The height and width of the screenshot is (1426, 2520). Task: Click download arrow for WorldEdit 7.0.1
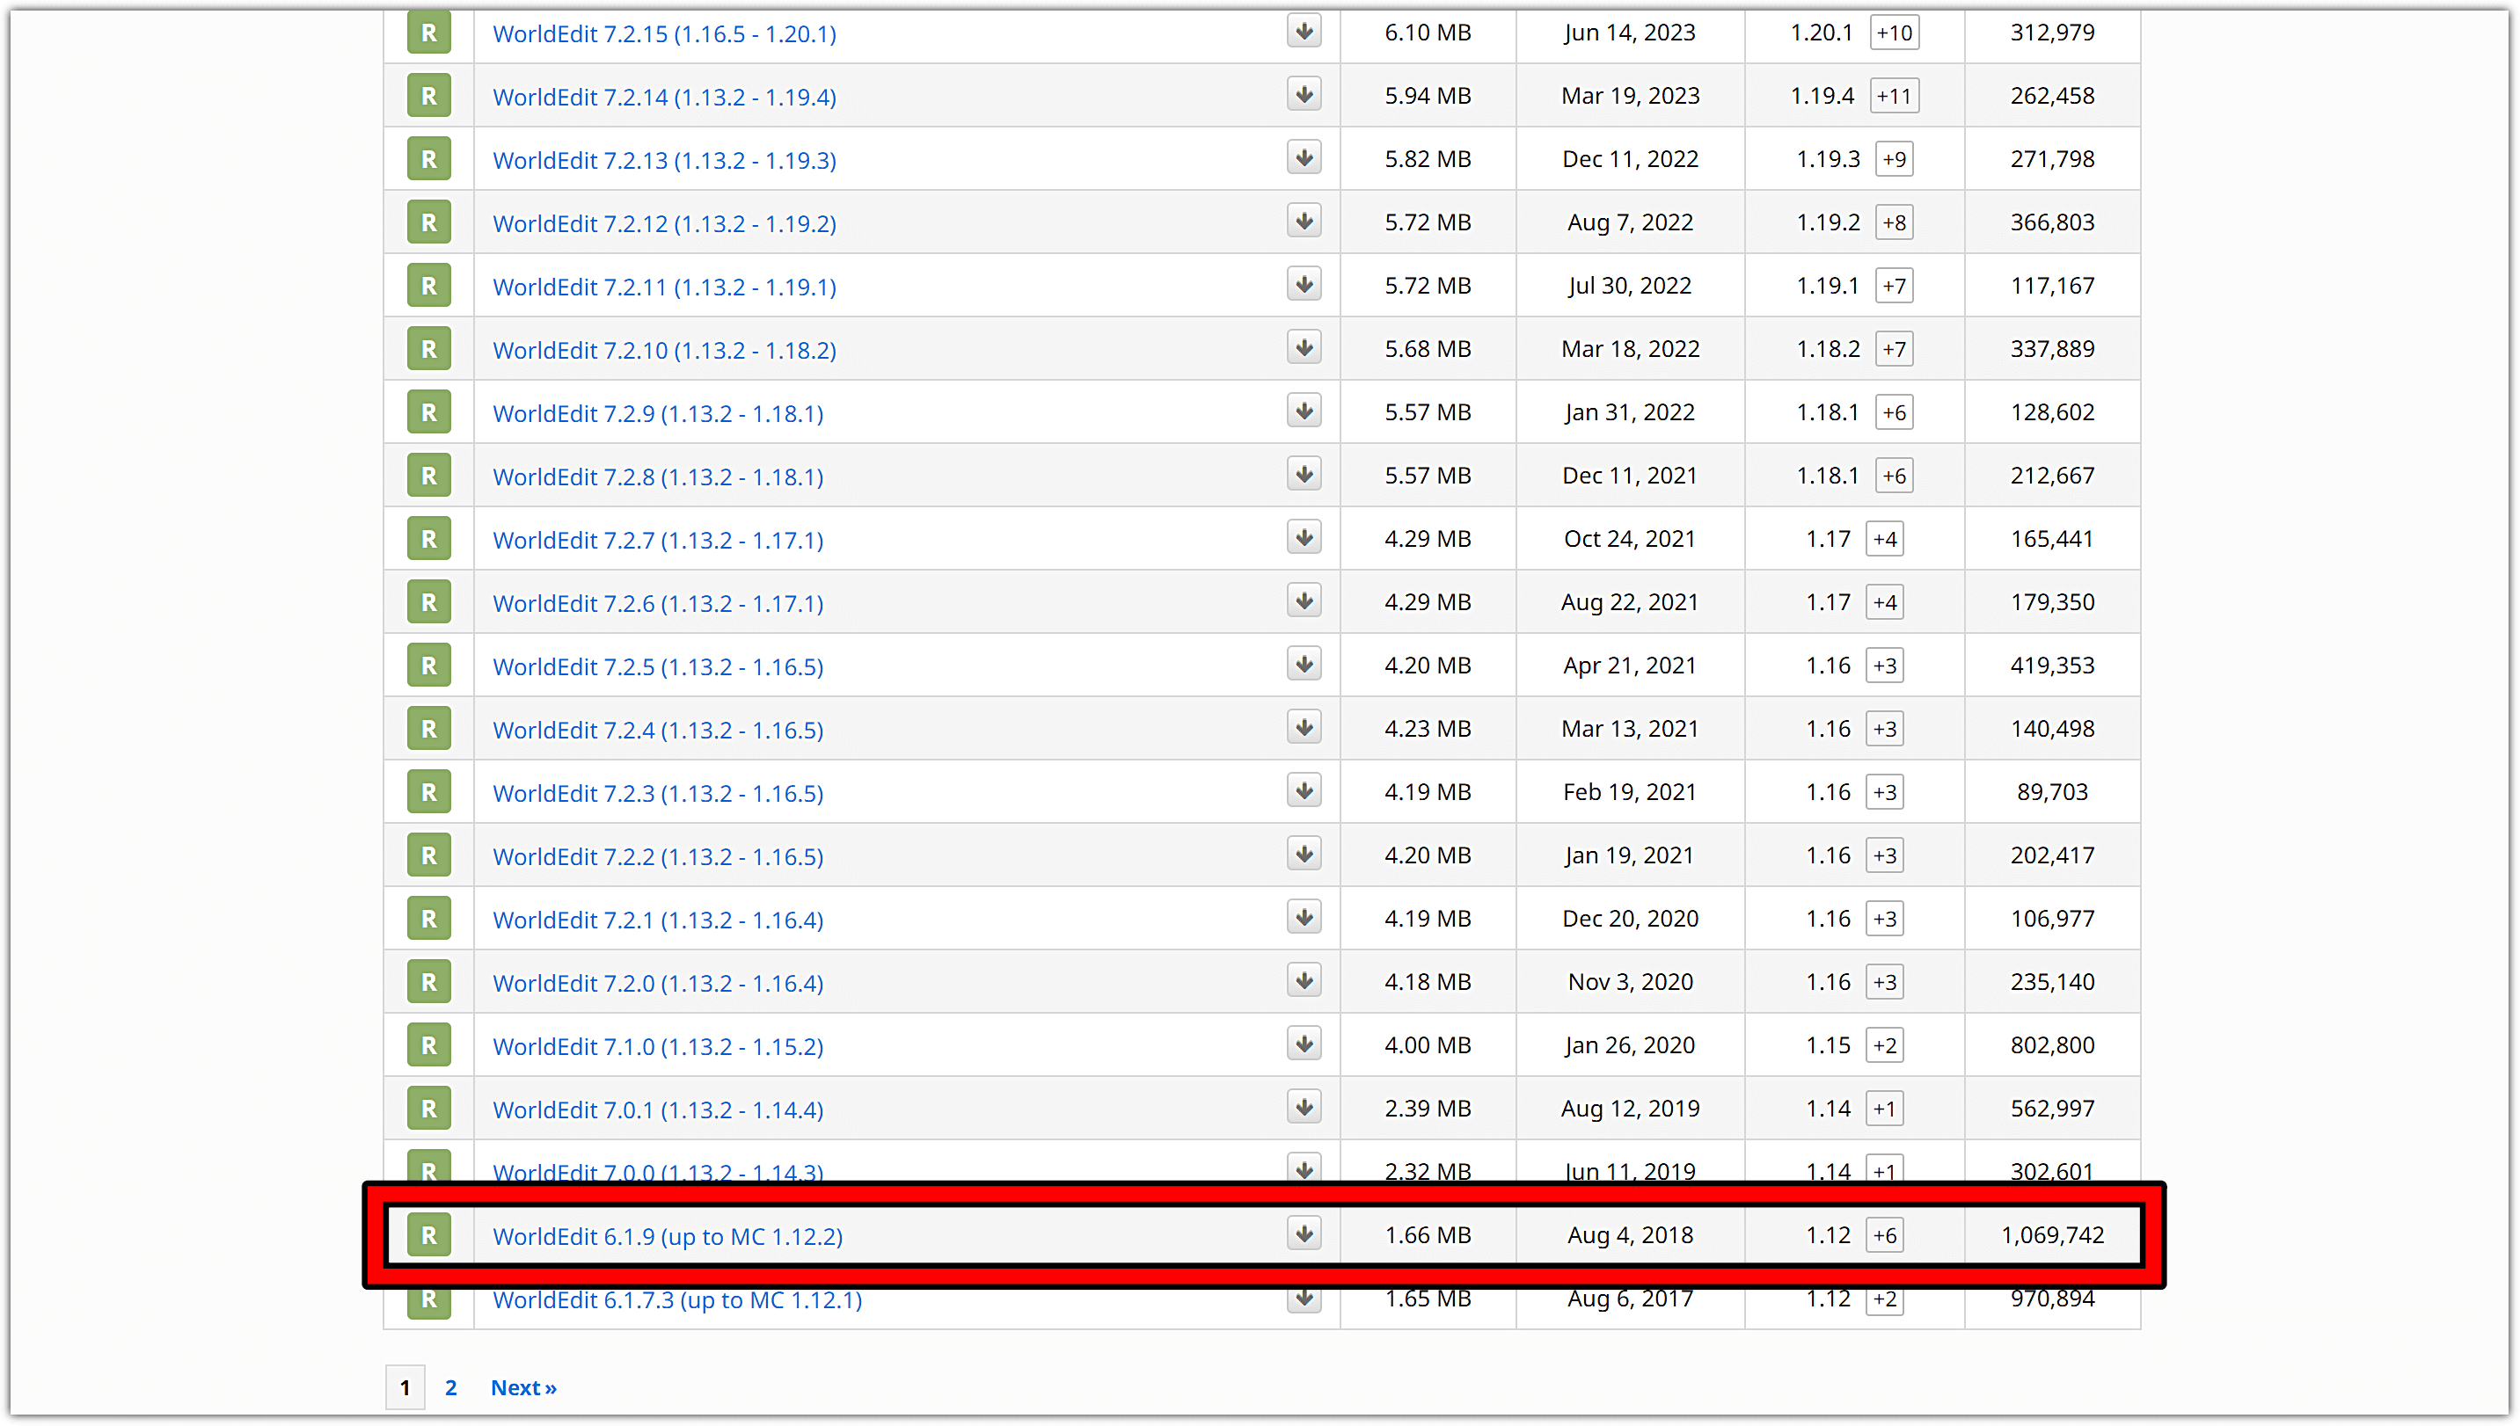1304,1108
